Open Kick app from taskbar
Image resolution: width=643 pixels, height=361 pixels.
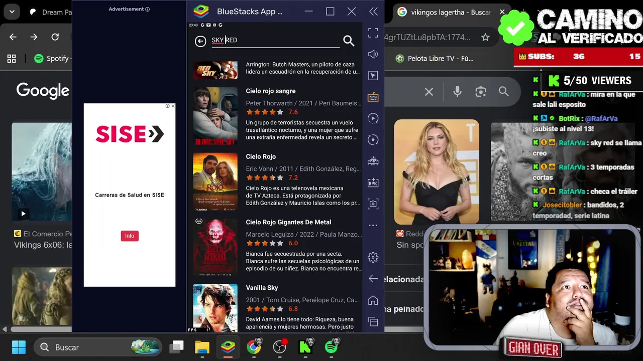pyautogui.click(x=305, y=347)
